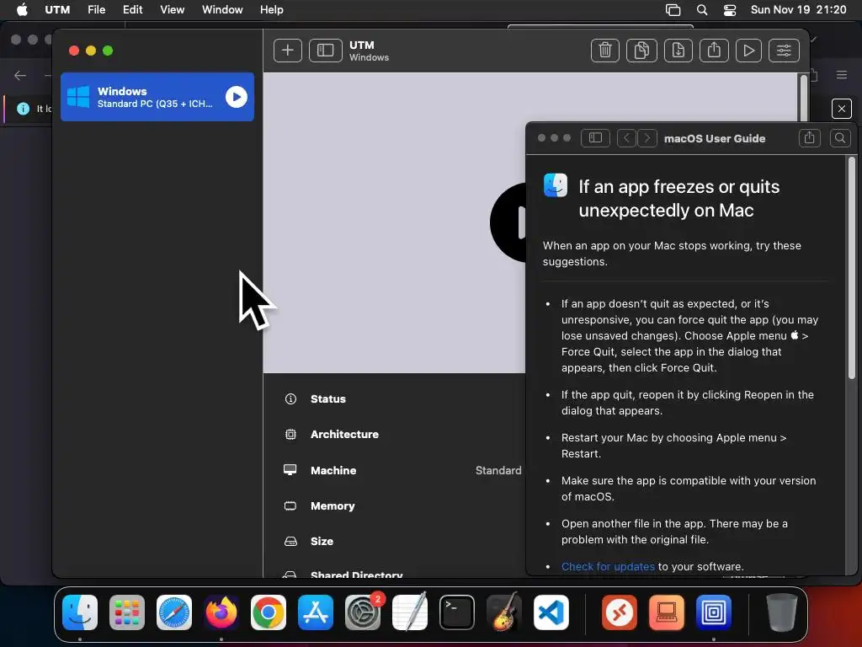Open Microsoft Remote Desktop from the Dock

[620, 612]
